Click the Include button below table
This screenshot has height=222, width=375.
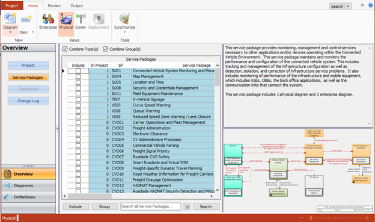pos(76,206)
